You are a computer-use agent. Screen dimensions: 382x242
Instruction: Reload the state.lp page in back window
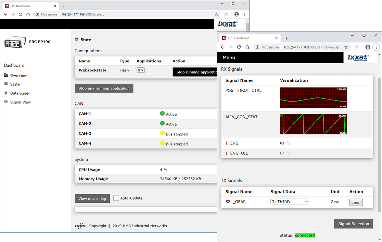[21, 14]
